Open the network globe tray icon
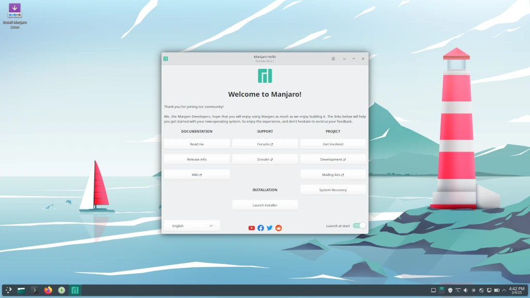The image size is (530, 298). coord(481,290)
